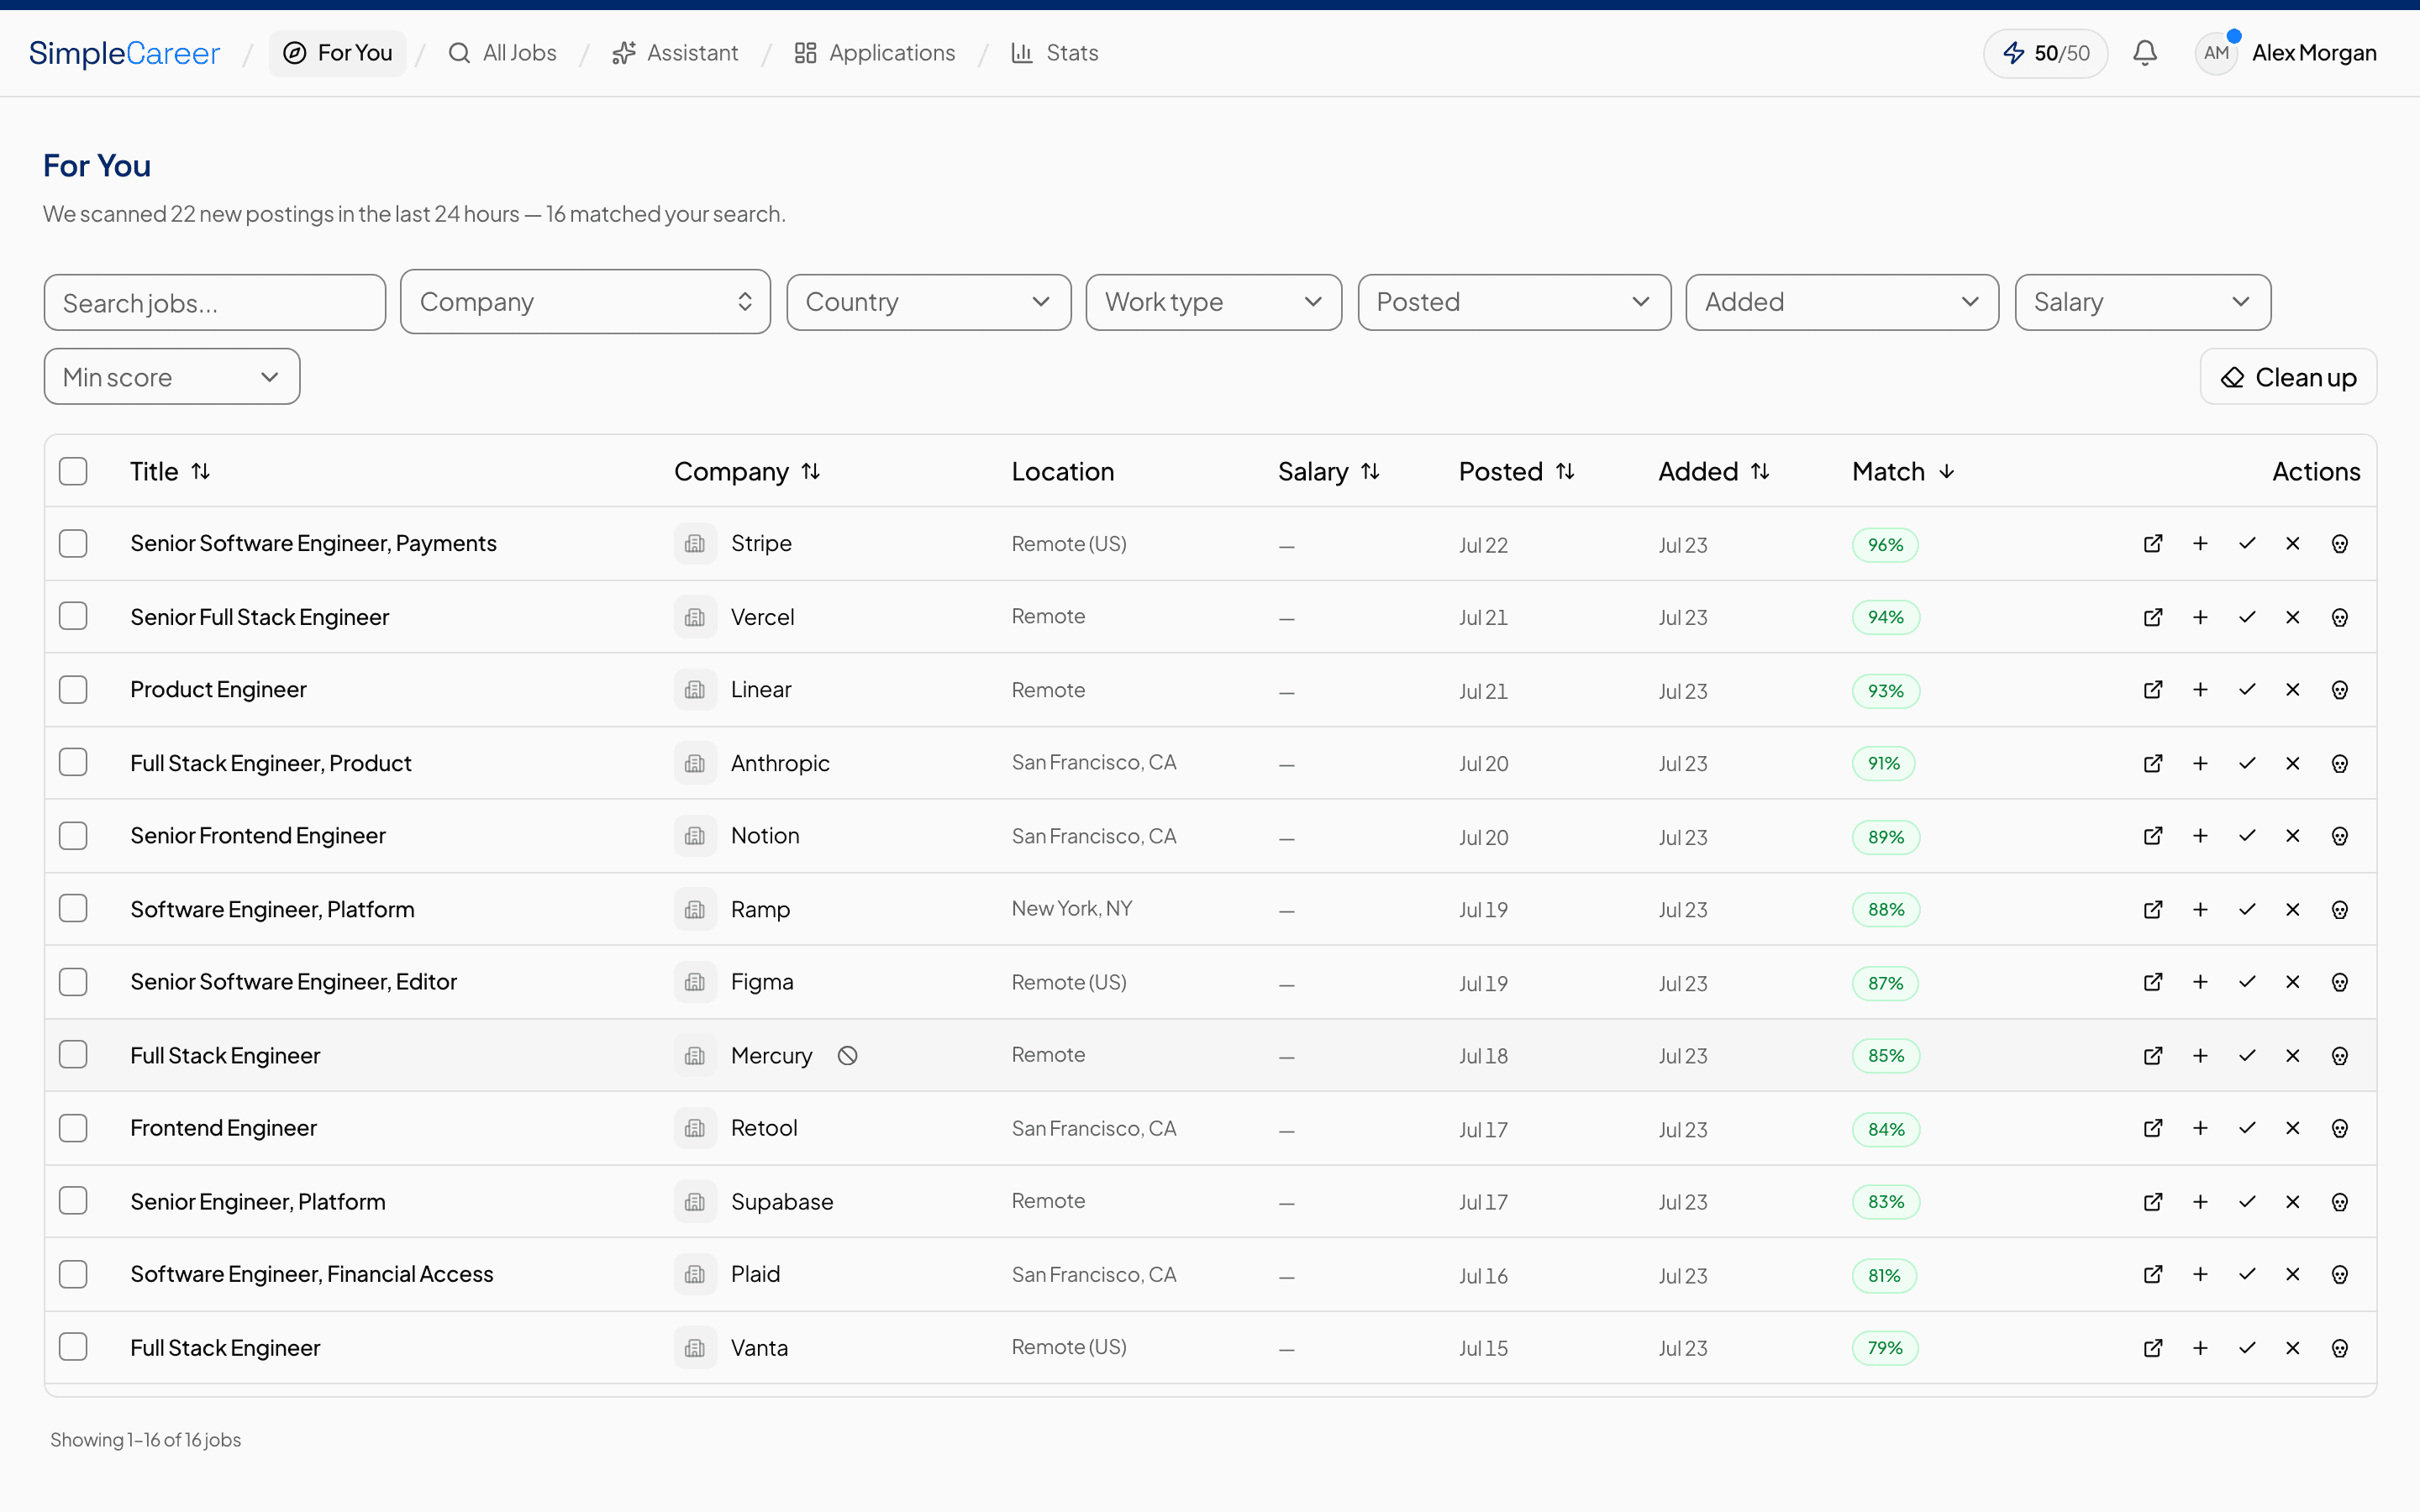Focus the Search jobs input field
The height and width of the screenshot is (1512, 2420).
(214, 302)
